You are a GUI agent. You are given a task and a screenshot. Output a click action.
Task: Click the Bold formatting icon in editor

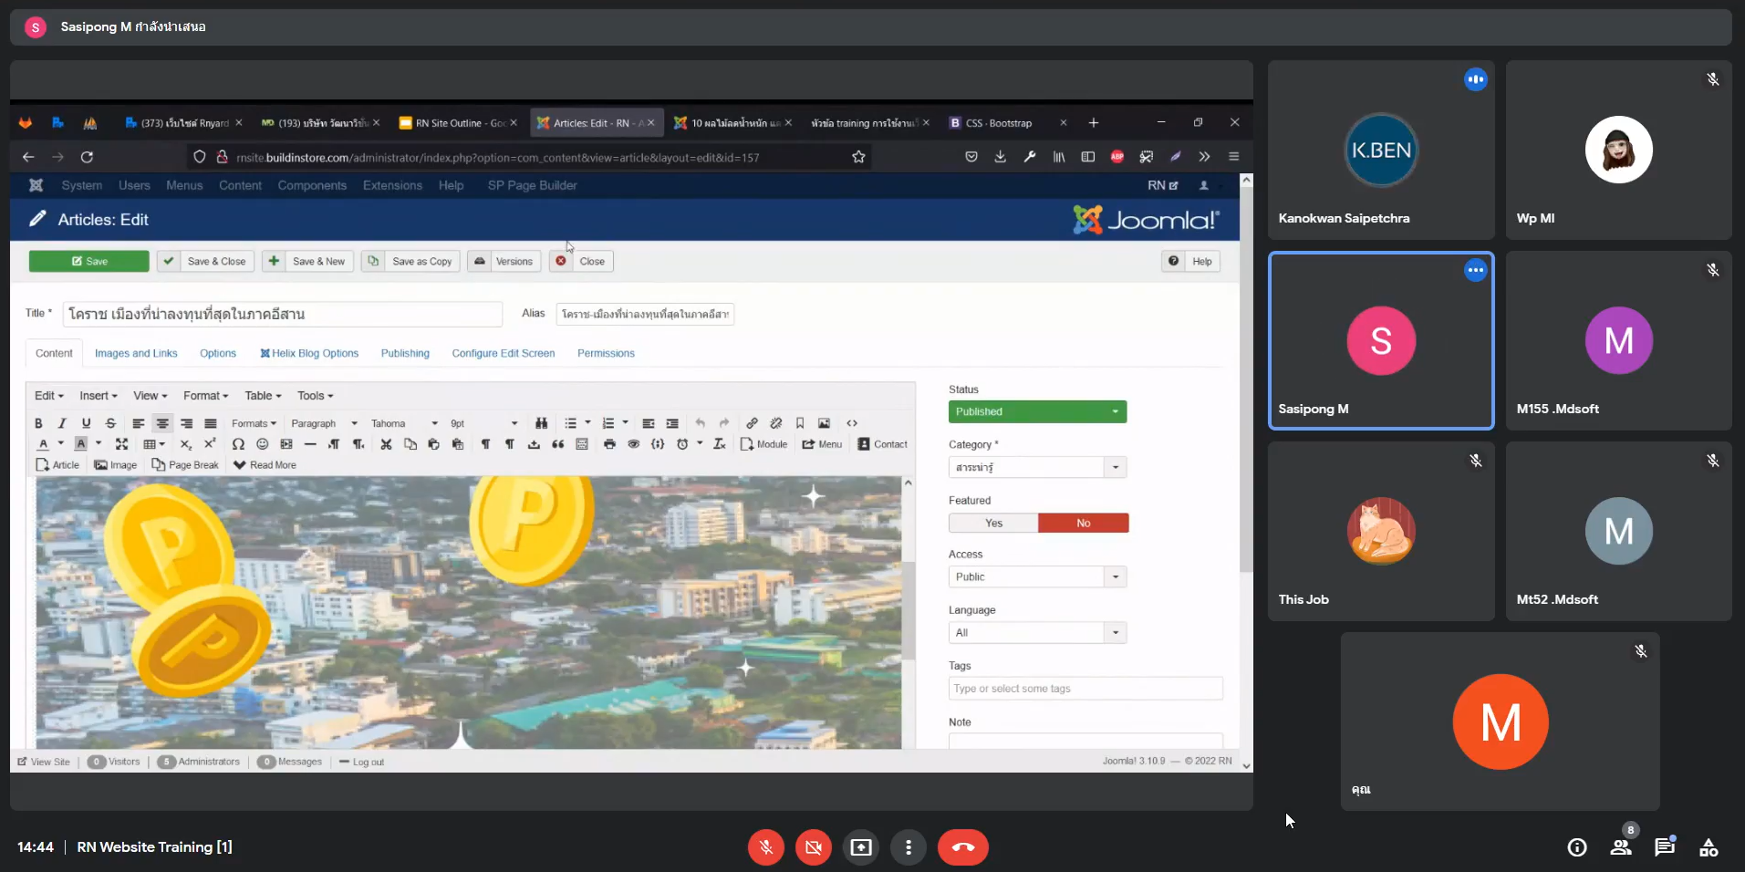point(38,423)
